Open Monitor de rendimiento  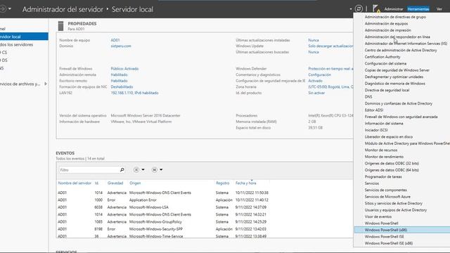tap(384, 157)
